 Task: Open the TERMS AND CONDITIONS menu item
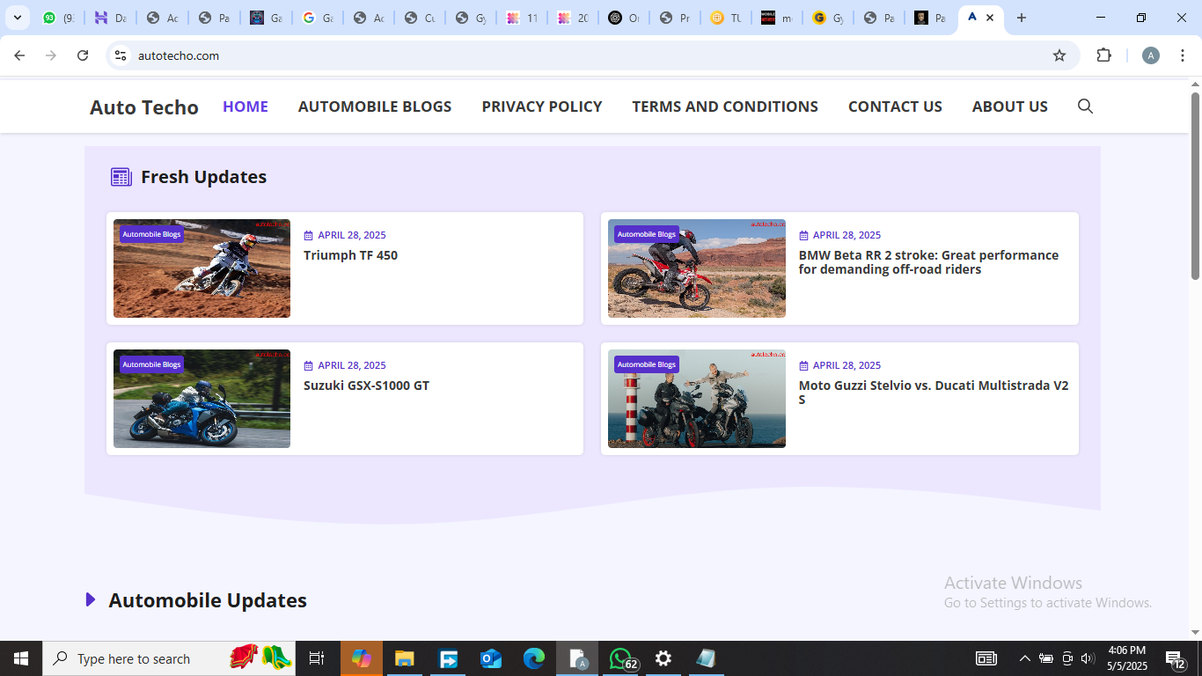click(725, 107)
